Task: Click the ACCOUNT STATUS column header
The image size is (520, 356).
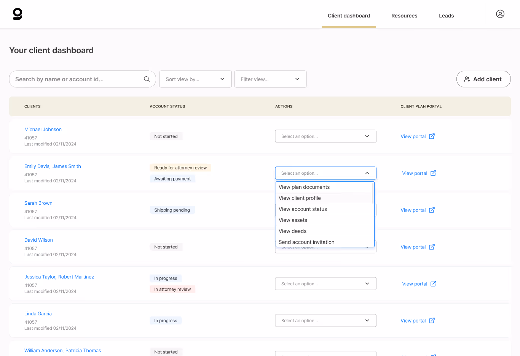Action: 167,106
